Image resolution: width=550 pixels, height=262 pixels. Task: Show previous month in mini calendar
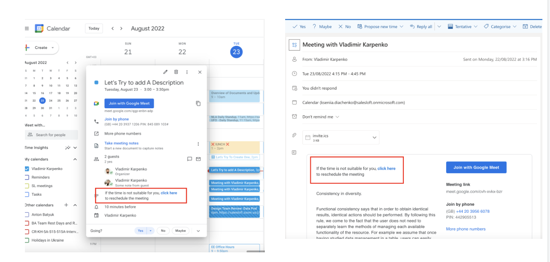(x=67, y=63)
